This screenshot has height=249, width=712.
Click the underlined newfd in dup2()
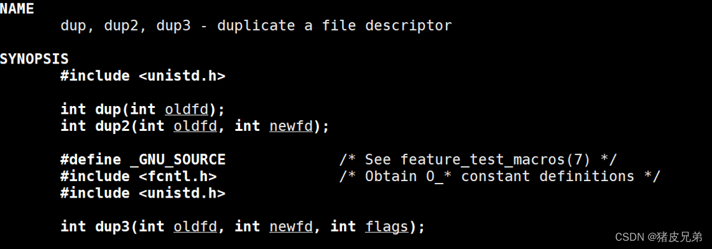point(291,126)
